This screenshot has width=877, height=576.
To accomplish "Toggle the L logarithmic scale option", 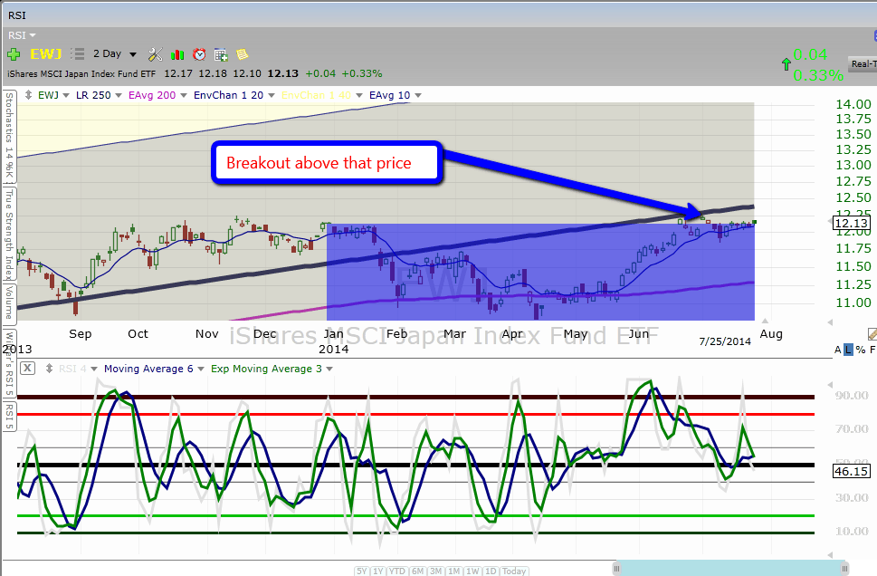I will point(848,350).
